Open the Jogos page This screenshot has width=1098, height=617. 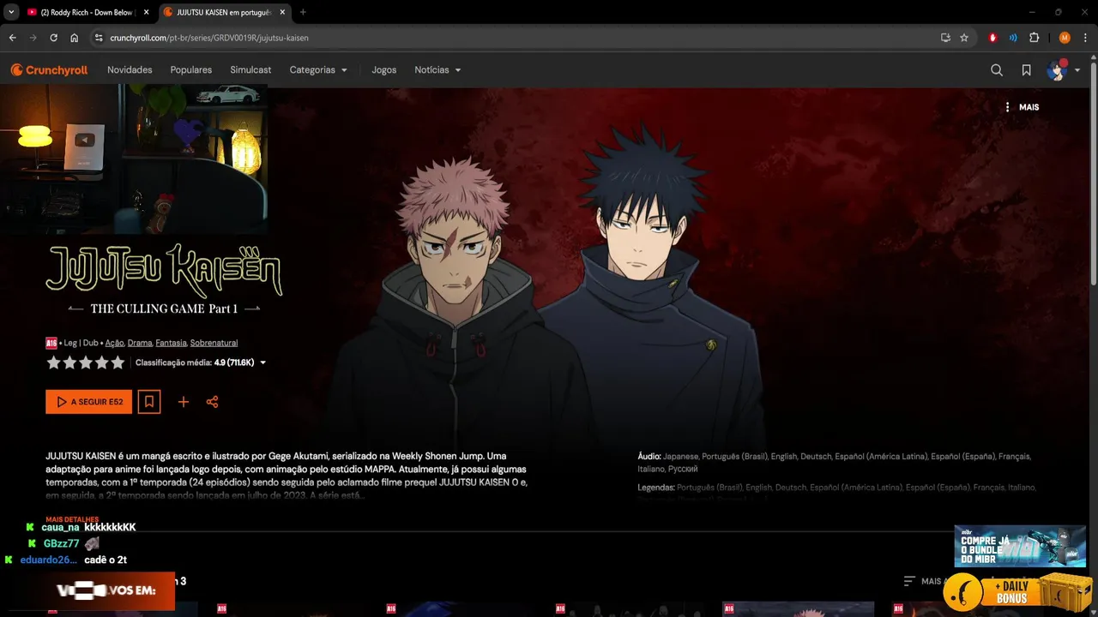point(384,70)
